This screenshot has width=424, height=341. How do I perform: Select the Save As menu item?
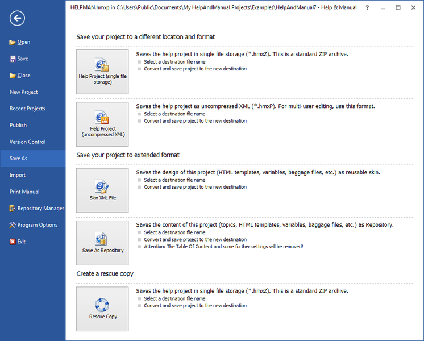(33, 159)
